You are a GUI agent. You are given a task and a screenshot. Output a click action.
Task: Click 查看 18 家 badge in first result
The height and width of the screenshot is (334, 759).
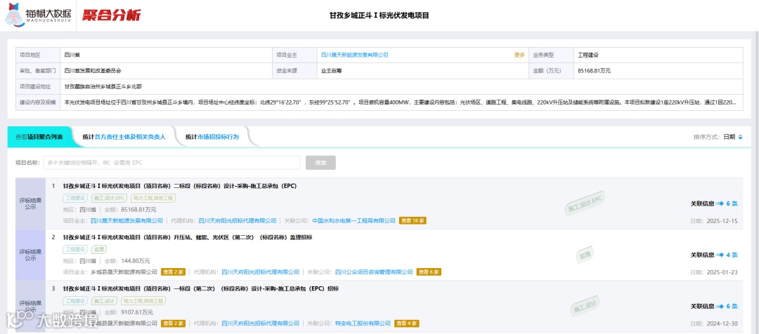[x=413, y=221]
